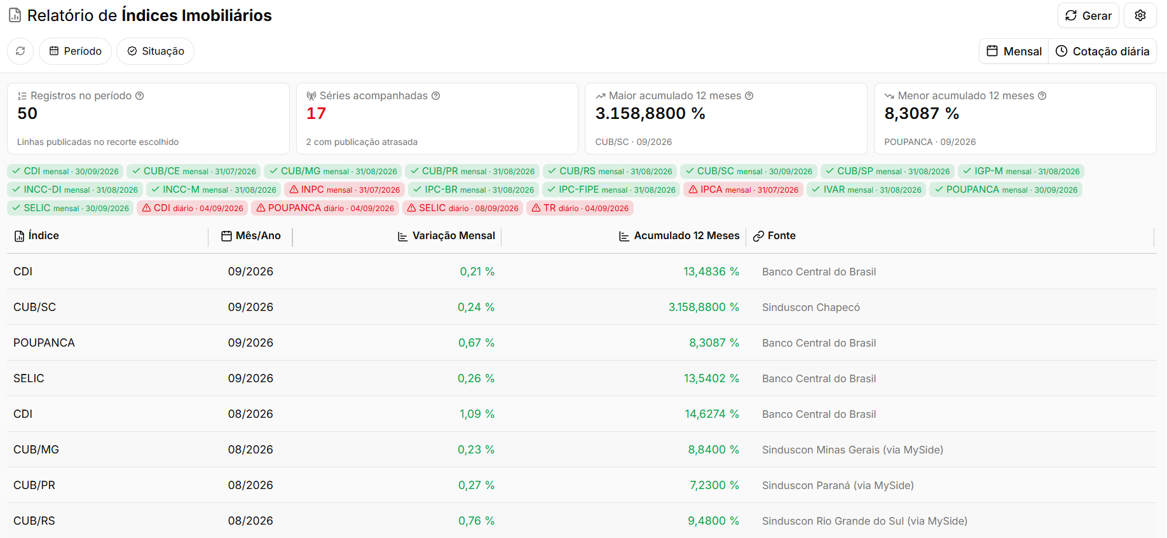Switch to the Mensal view
The height and width of the screenshot is (538, 1167).
[x=1014, y=51]
